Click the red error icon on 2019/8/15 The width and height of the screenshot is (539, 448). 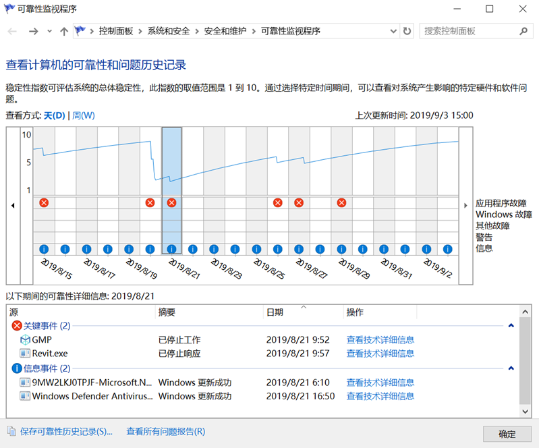pyautogui.click(x=44, y=203)
